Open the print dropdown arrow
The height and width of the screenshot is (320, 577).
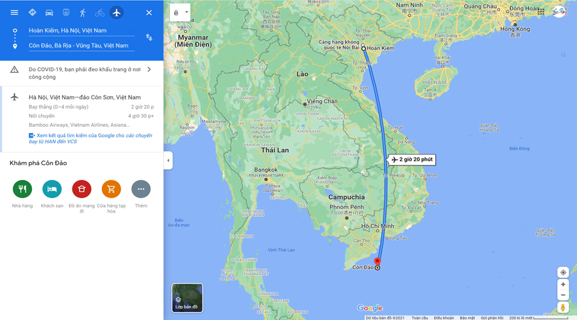[187, 12]
